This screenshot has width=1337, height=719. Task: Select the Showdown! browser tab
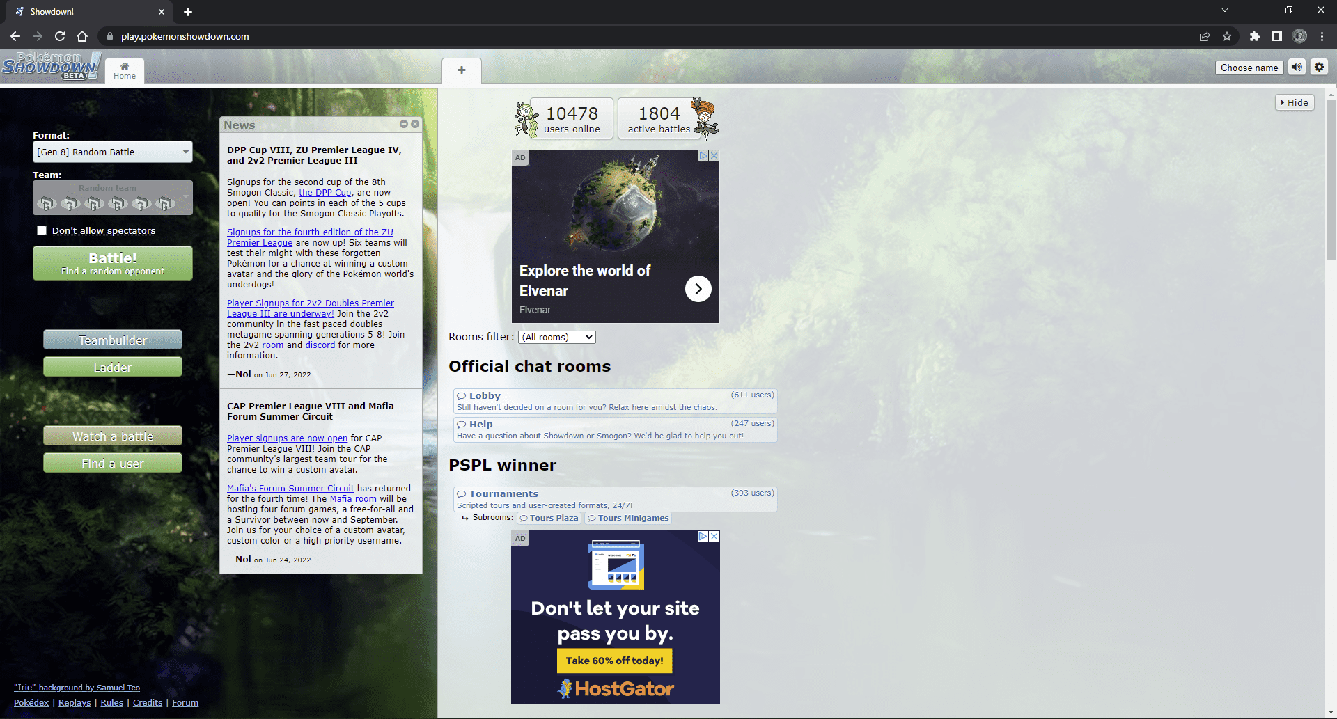[x=89, y=12]
